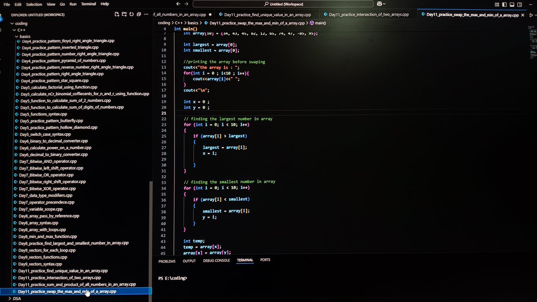
Task: Collapse the C++ folder
Action: tap(20, 30)
